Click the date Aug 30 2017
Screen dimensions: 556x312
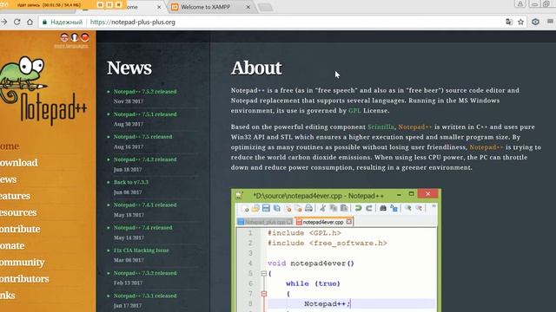coord(129,124)
